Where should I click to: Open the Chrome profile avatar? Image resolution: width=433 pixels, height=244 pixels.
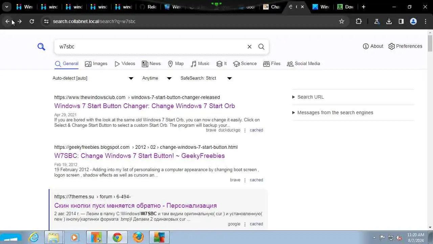413,21
